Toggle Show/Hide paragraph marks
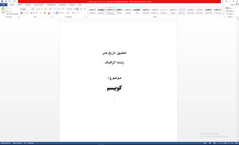The width and height of the screenshot is (239, 145). [85, 9]
